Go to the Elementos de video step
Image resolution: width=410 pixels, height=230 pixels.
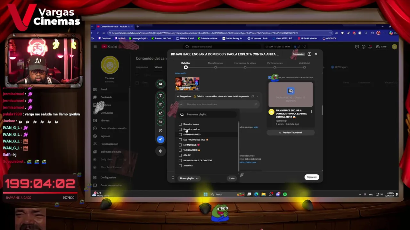click(x=245, y=65)
